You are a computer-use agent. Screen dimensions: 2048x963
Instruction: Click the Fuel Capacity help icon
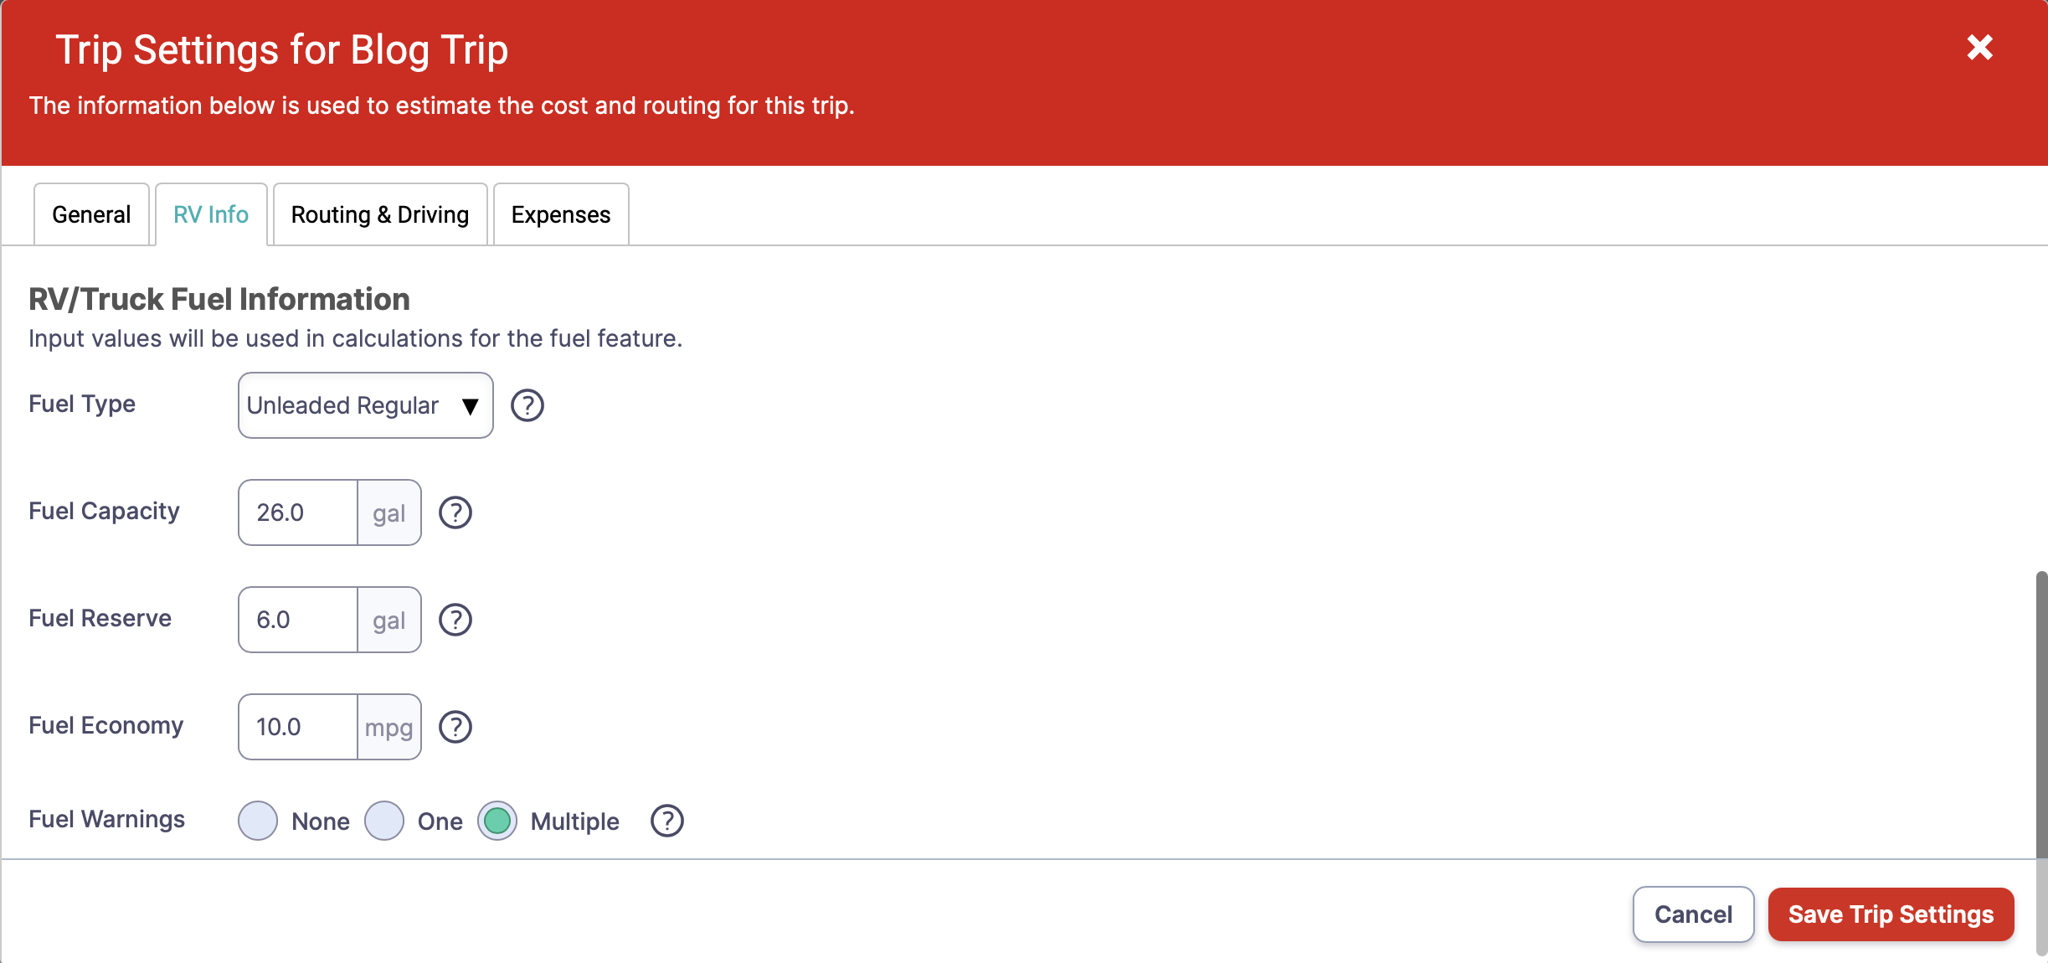coord(455,512)
